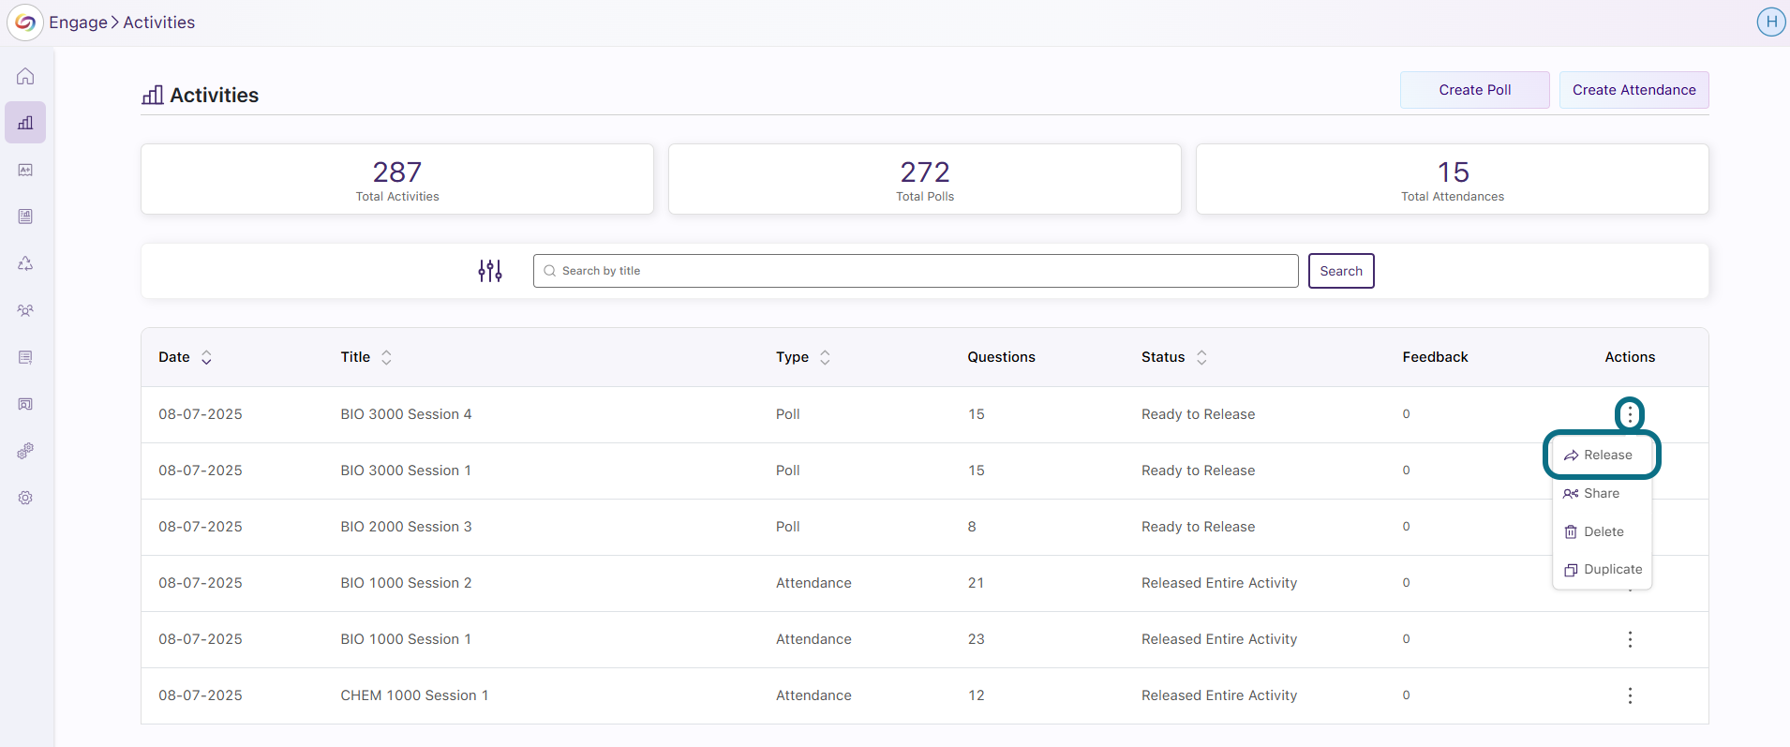Click the Create Poll button
This screenshot has height=747, width=1790.
(x=1474, y=90)
